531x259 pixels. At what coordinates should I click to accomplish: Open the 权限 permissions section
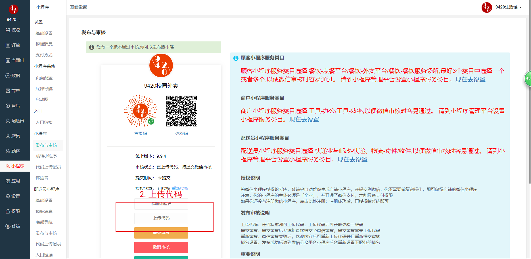coord(13,211)
